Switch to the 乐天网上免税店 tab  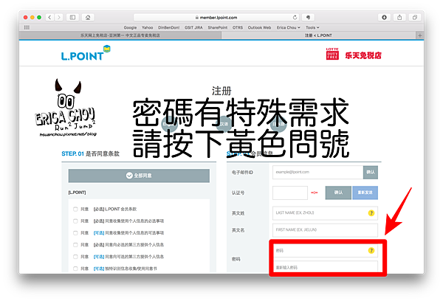[120, 35]
